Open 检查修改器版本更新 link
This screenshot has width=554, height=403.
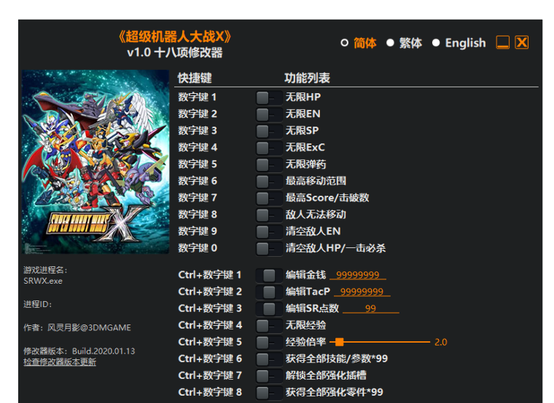click(x=60, y=362)
